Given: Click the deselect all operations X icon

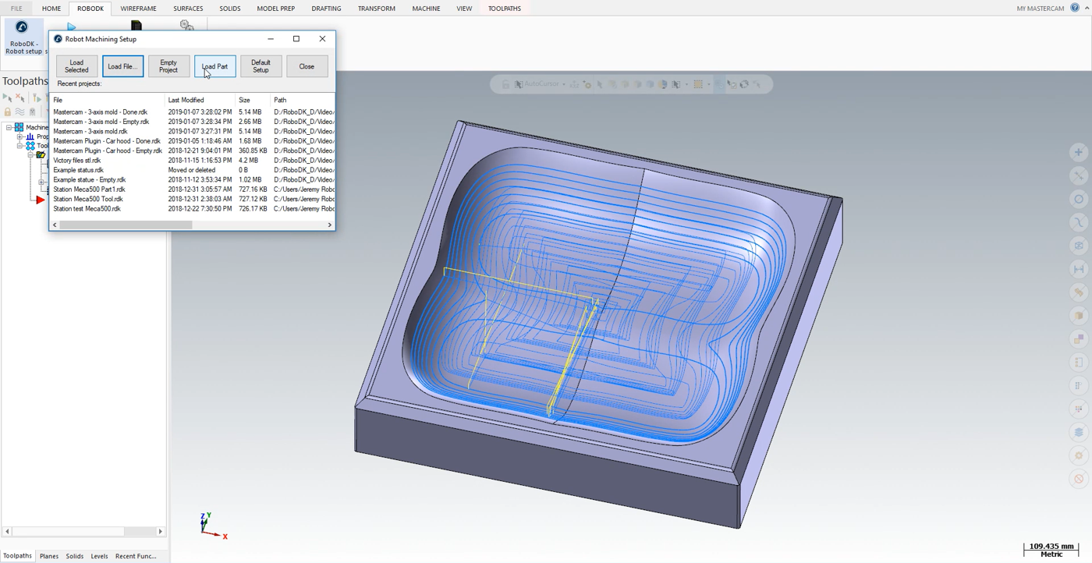Looking at the screenshot, I should [x=20, y=97].
